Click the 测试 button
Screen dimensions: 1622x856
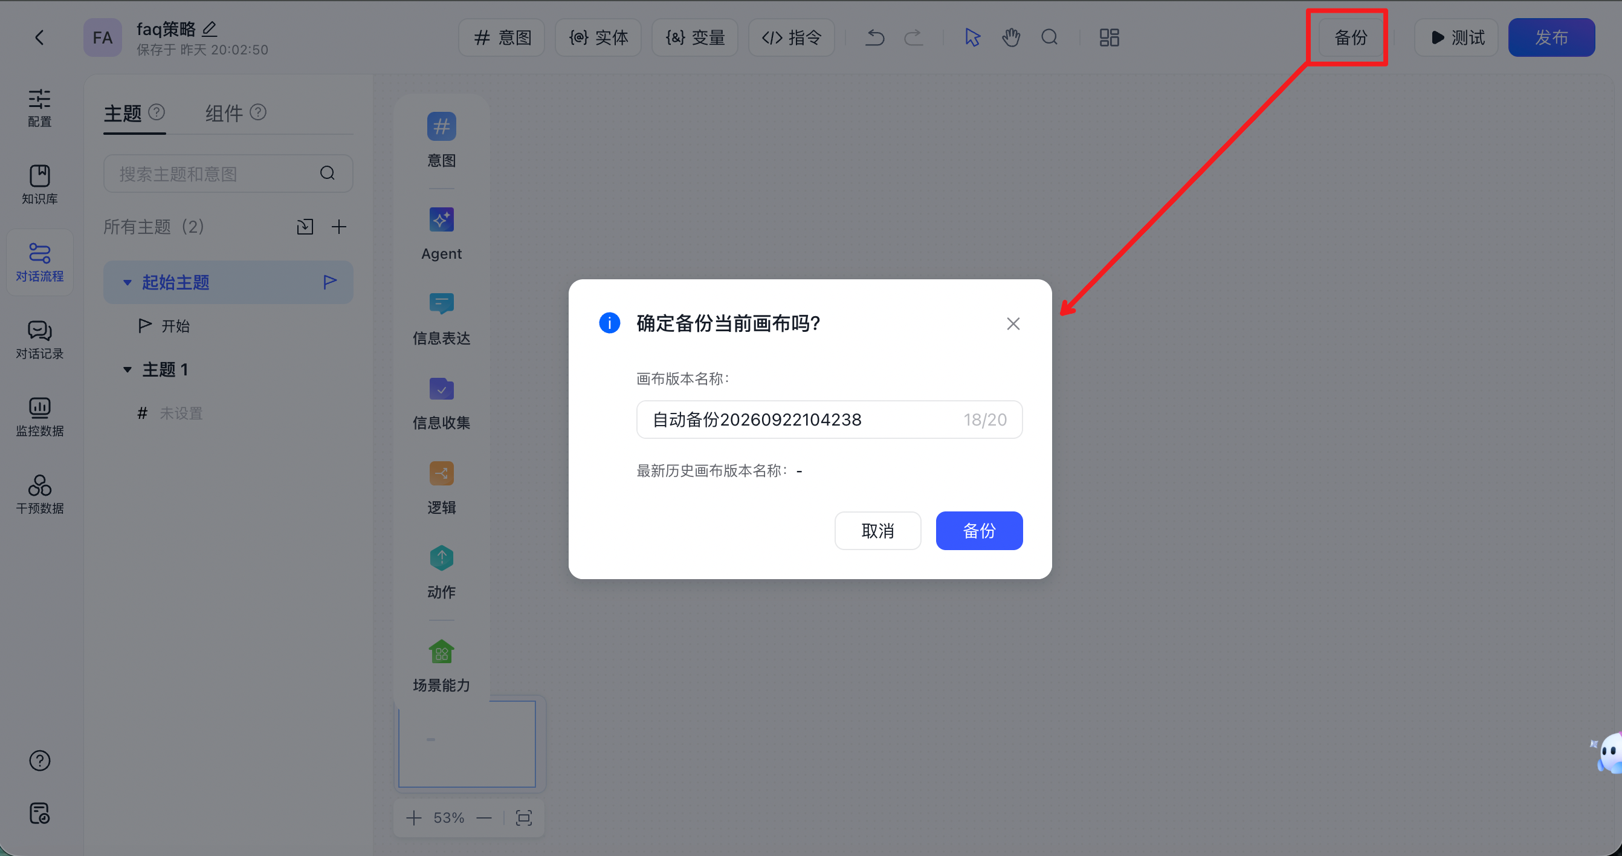(1456, 38)
